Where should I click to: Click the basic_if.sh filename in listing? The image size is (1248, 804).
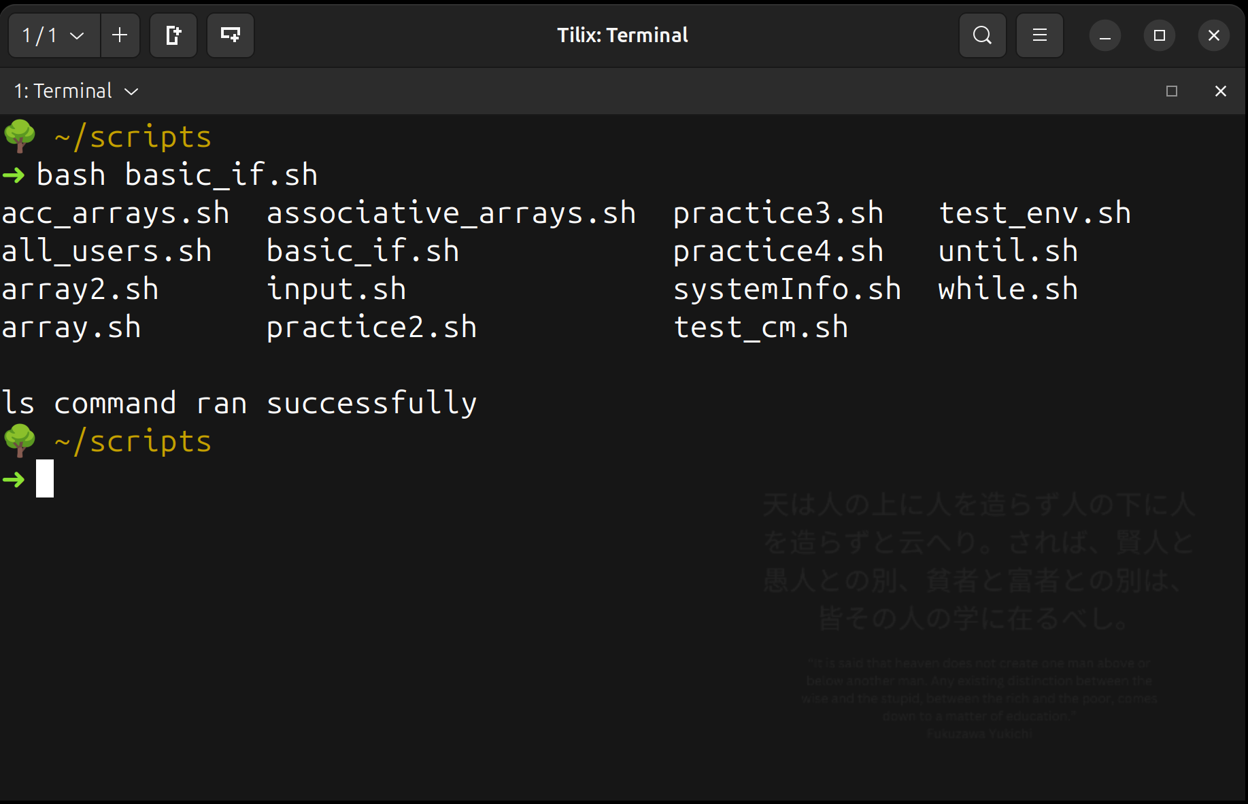pyautogui.click(x=362, y=251)
